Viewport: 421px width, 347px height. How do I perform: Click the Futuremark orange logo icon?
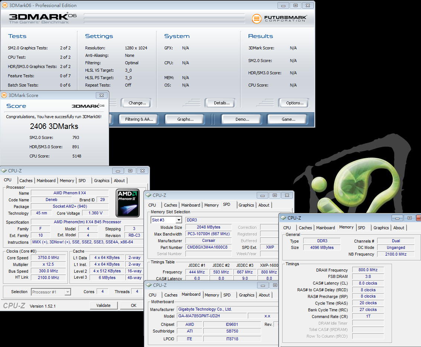pyautogui.click(x=256, y=19)
